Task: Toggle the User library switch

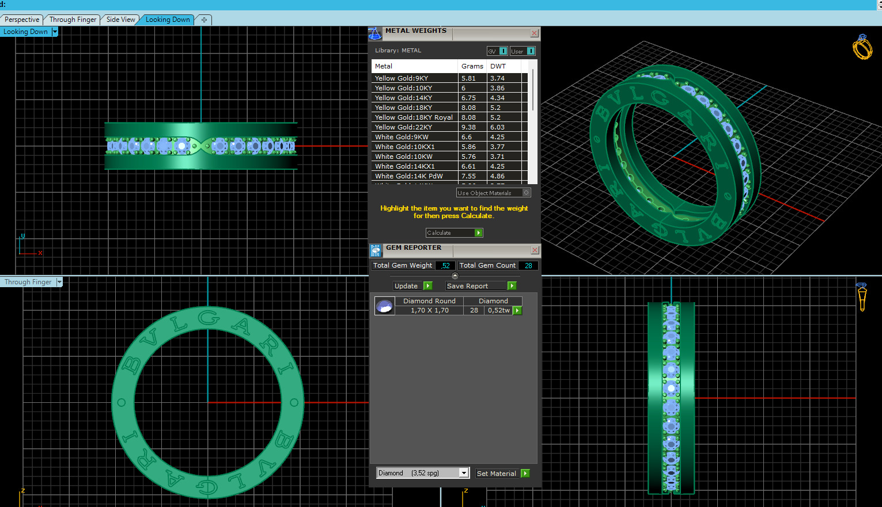Action: point(523,51)
